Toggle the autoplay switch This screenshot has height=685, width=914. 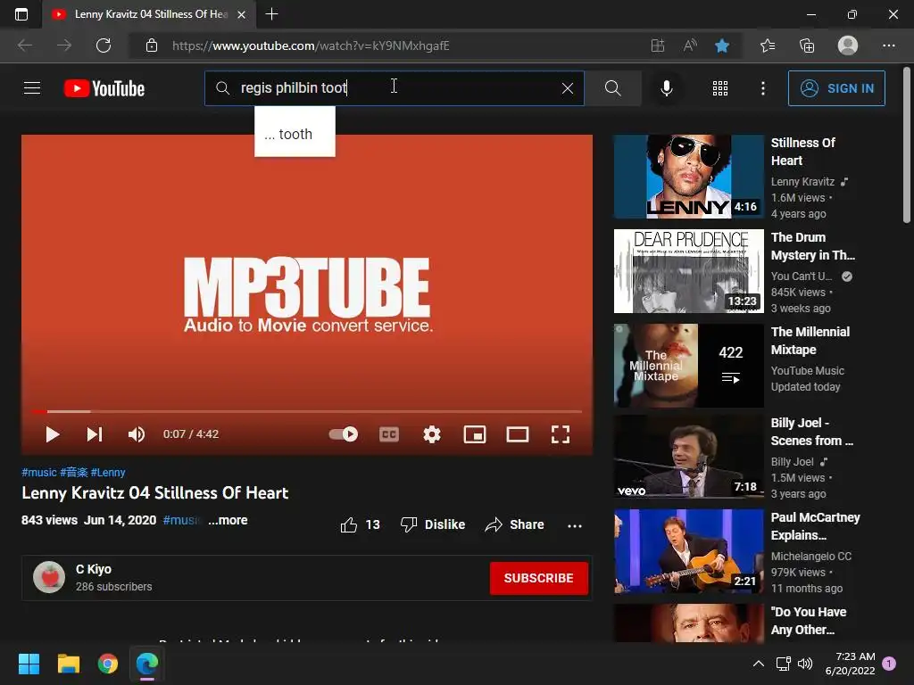[x=344, y=434]
